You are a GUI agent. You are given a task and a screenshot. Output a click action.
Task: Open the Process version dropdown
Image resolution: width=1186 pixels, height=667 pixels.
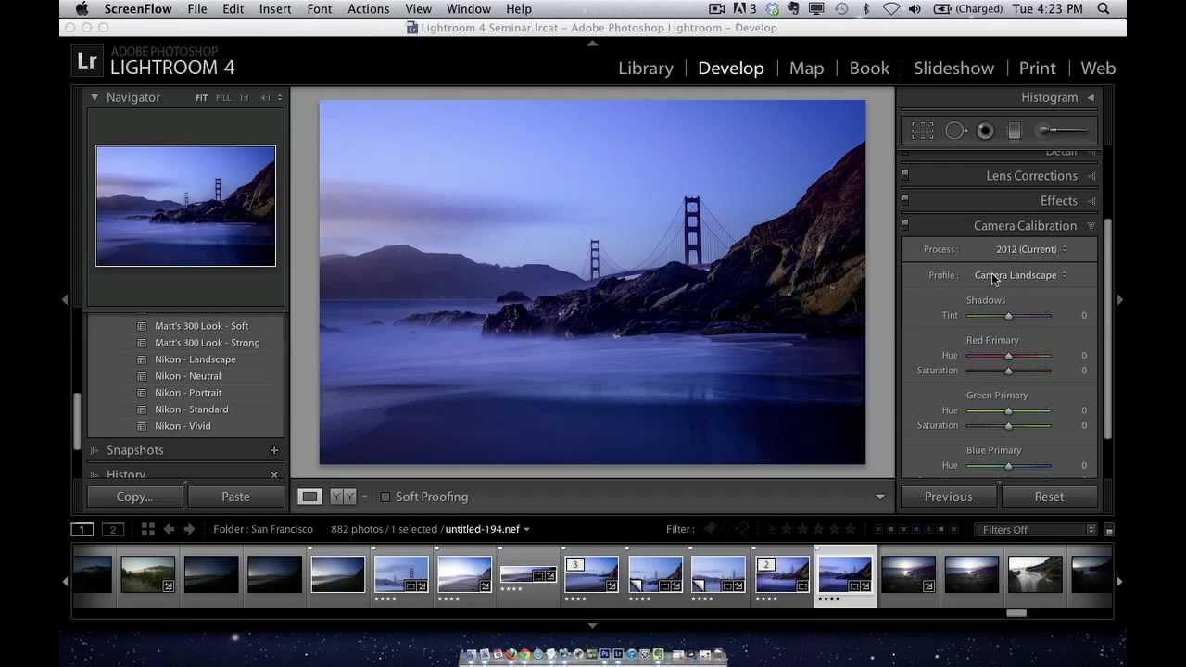click(x=1031, y=249)
